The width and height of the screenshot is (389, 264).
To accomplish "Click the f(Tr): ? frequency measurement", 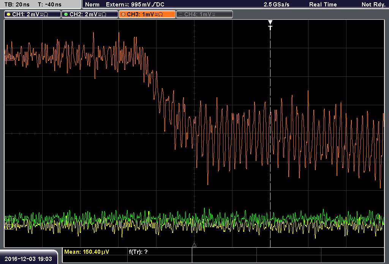I will [x=138, y=252].
